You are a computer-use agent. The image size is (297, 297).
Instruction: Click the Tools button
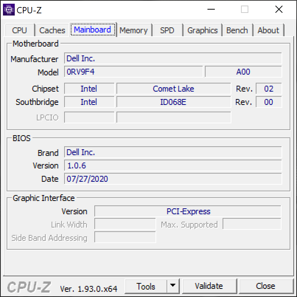point(146,286)
